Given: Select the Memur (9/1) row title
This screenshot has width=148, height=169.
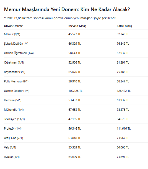Looking at the screenshot, I should click(12, 34).
